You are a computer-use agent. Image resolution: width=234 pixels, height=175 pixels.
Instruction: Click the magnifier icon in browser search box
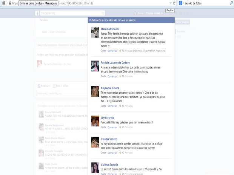point(231,3)
